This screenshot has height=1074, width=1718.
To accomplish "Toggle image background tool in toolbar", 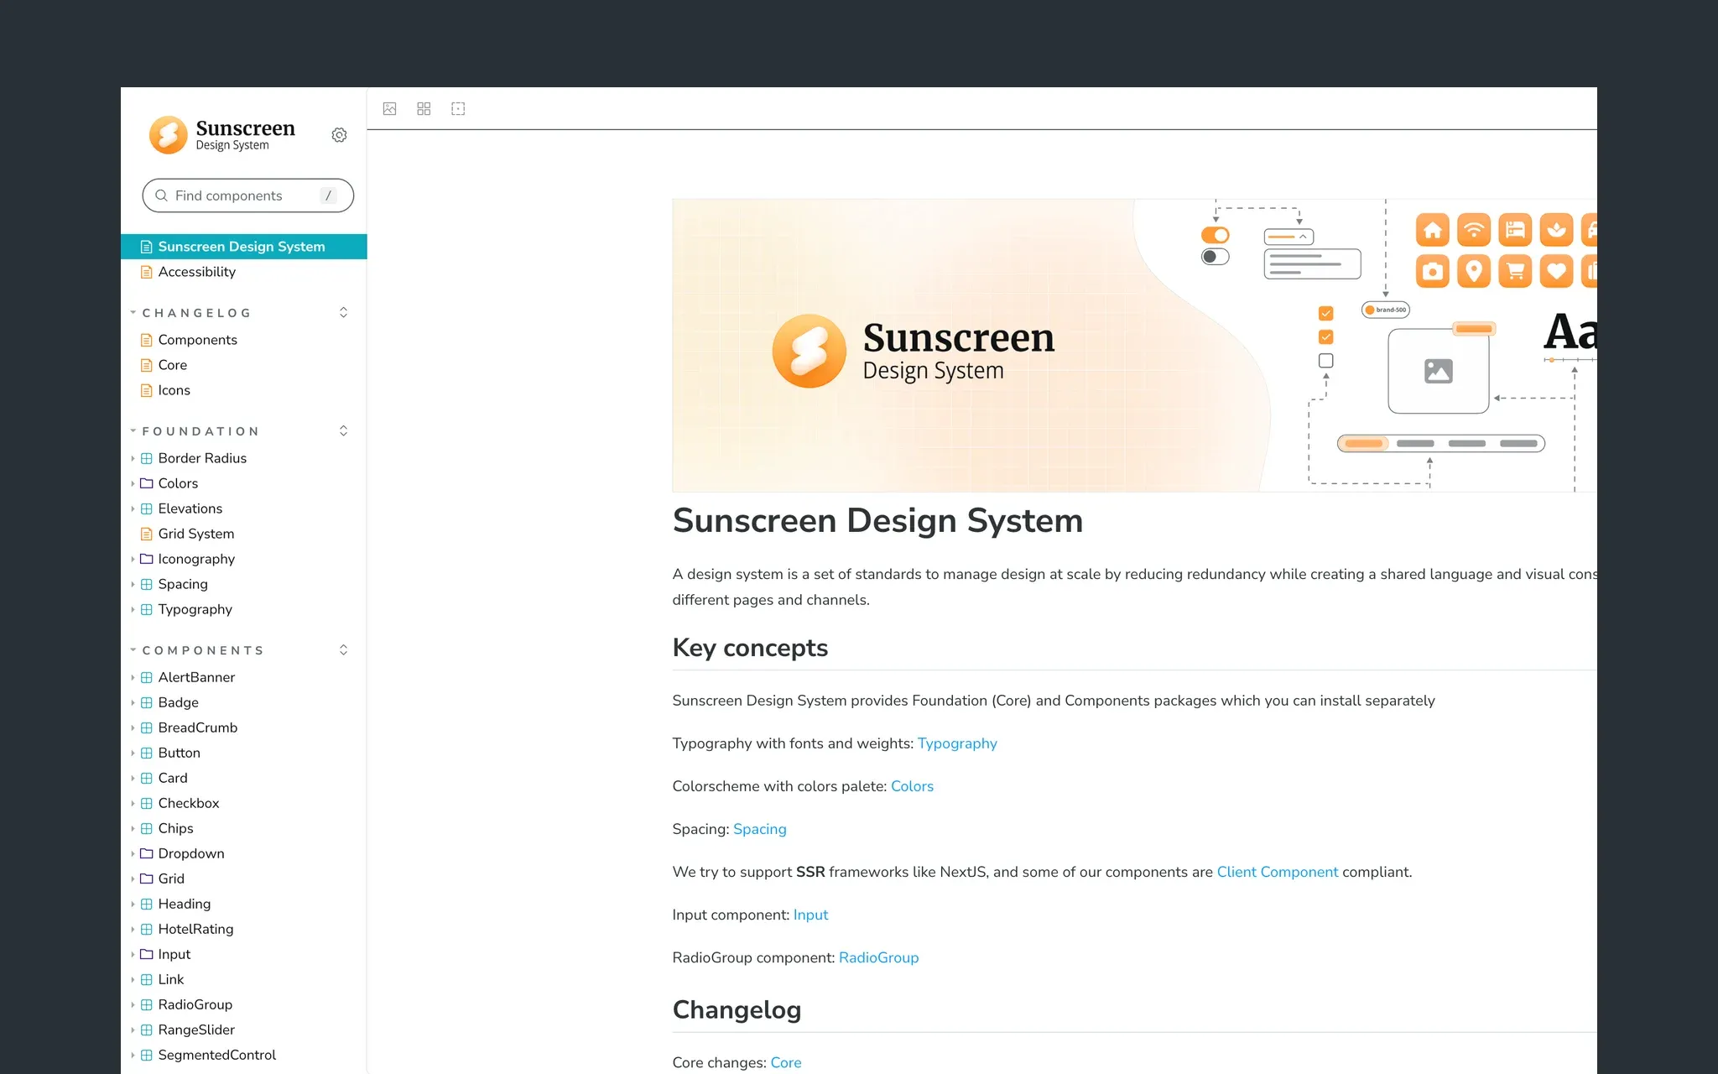I will (x=390, y=109).
